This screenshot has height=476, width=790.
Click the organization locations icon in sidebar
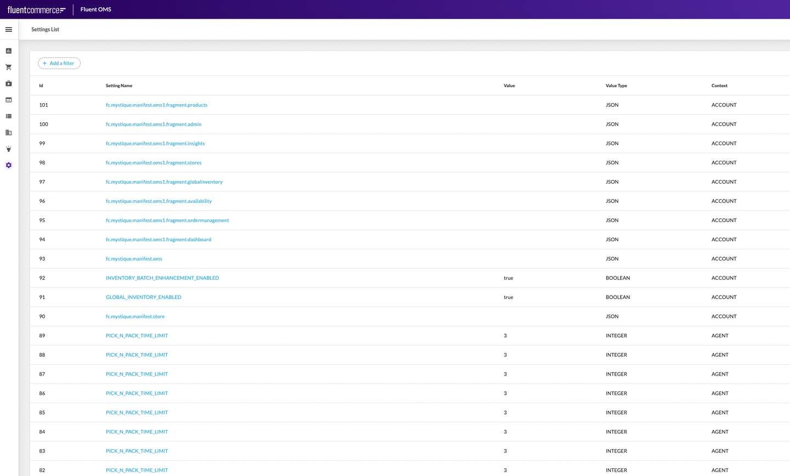click(8, 133)
